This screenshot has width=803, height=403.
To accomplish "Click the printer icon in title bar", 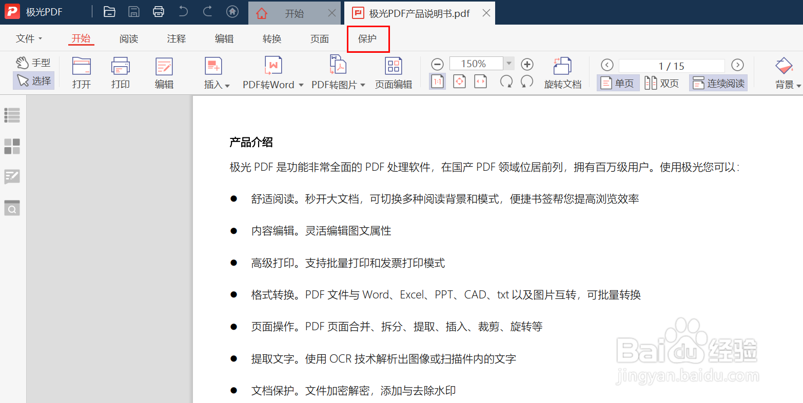I will (159, 12).
